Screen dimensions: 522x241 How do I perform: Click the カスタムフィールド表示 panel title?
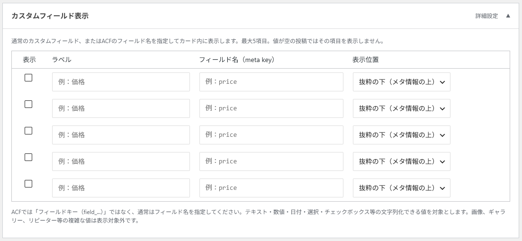coord(50,16)
